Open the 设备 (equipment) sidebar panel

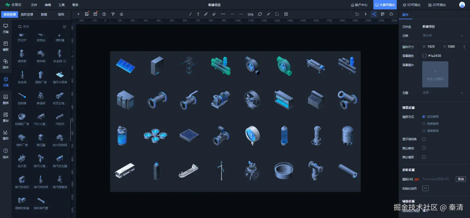[6, 81]
